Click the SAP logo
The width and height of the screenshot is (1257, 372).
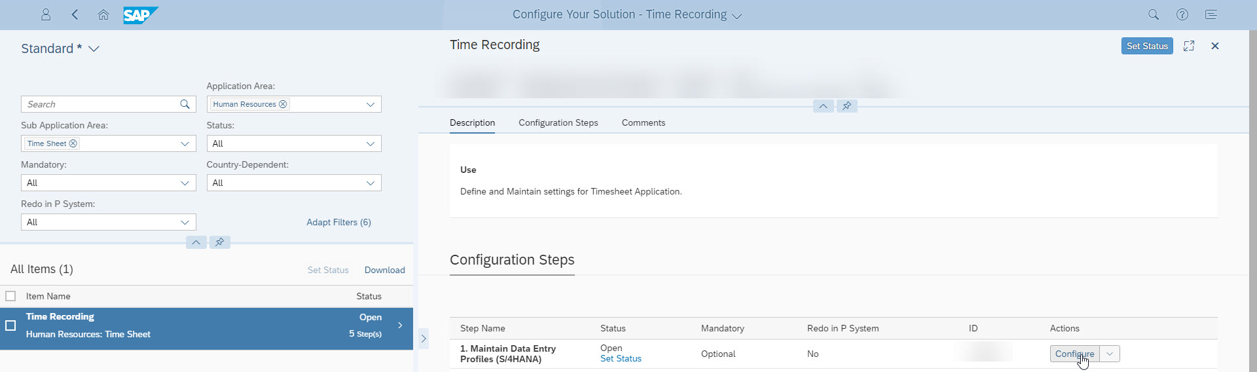pos(141,15)
